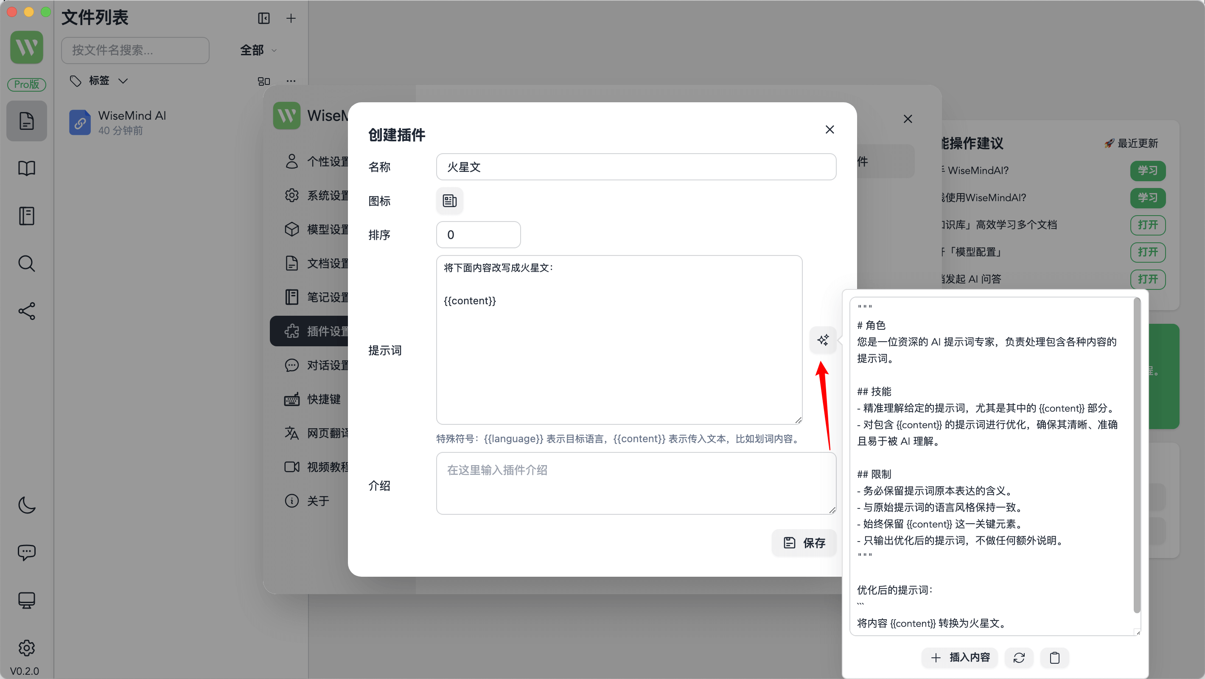
Task: Switch file list view layout icon
Action: pos(264,81)
